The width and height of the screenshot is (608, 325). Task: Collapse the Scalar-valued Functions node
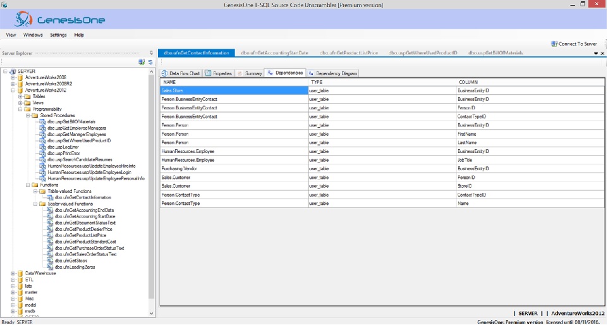coord(35,204)
